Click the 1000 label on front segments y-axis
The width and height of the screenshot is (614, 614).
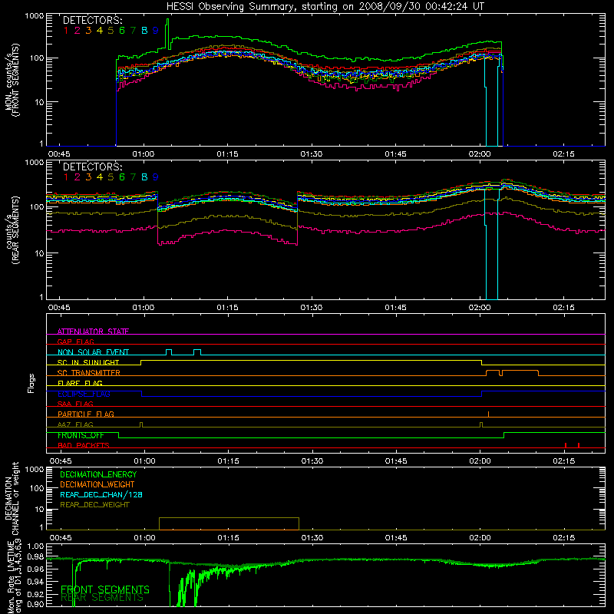click(x=35, y=16)
